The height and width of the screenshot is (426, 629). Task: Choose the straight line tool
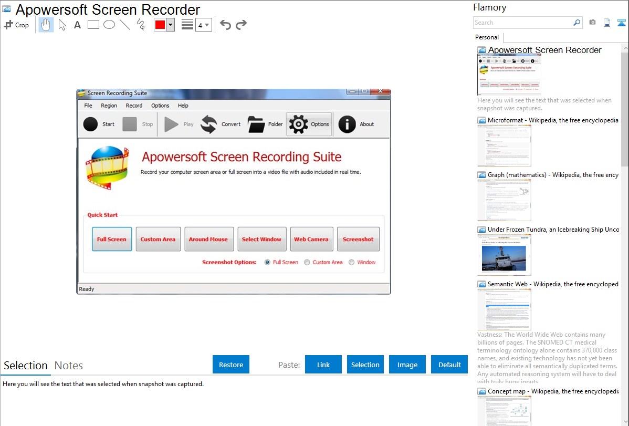pyautogui.click(x=125, y=25)
